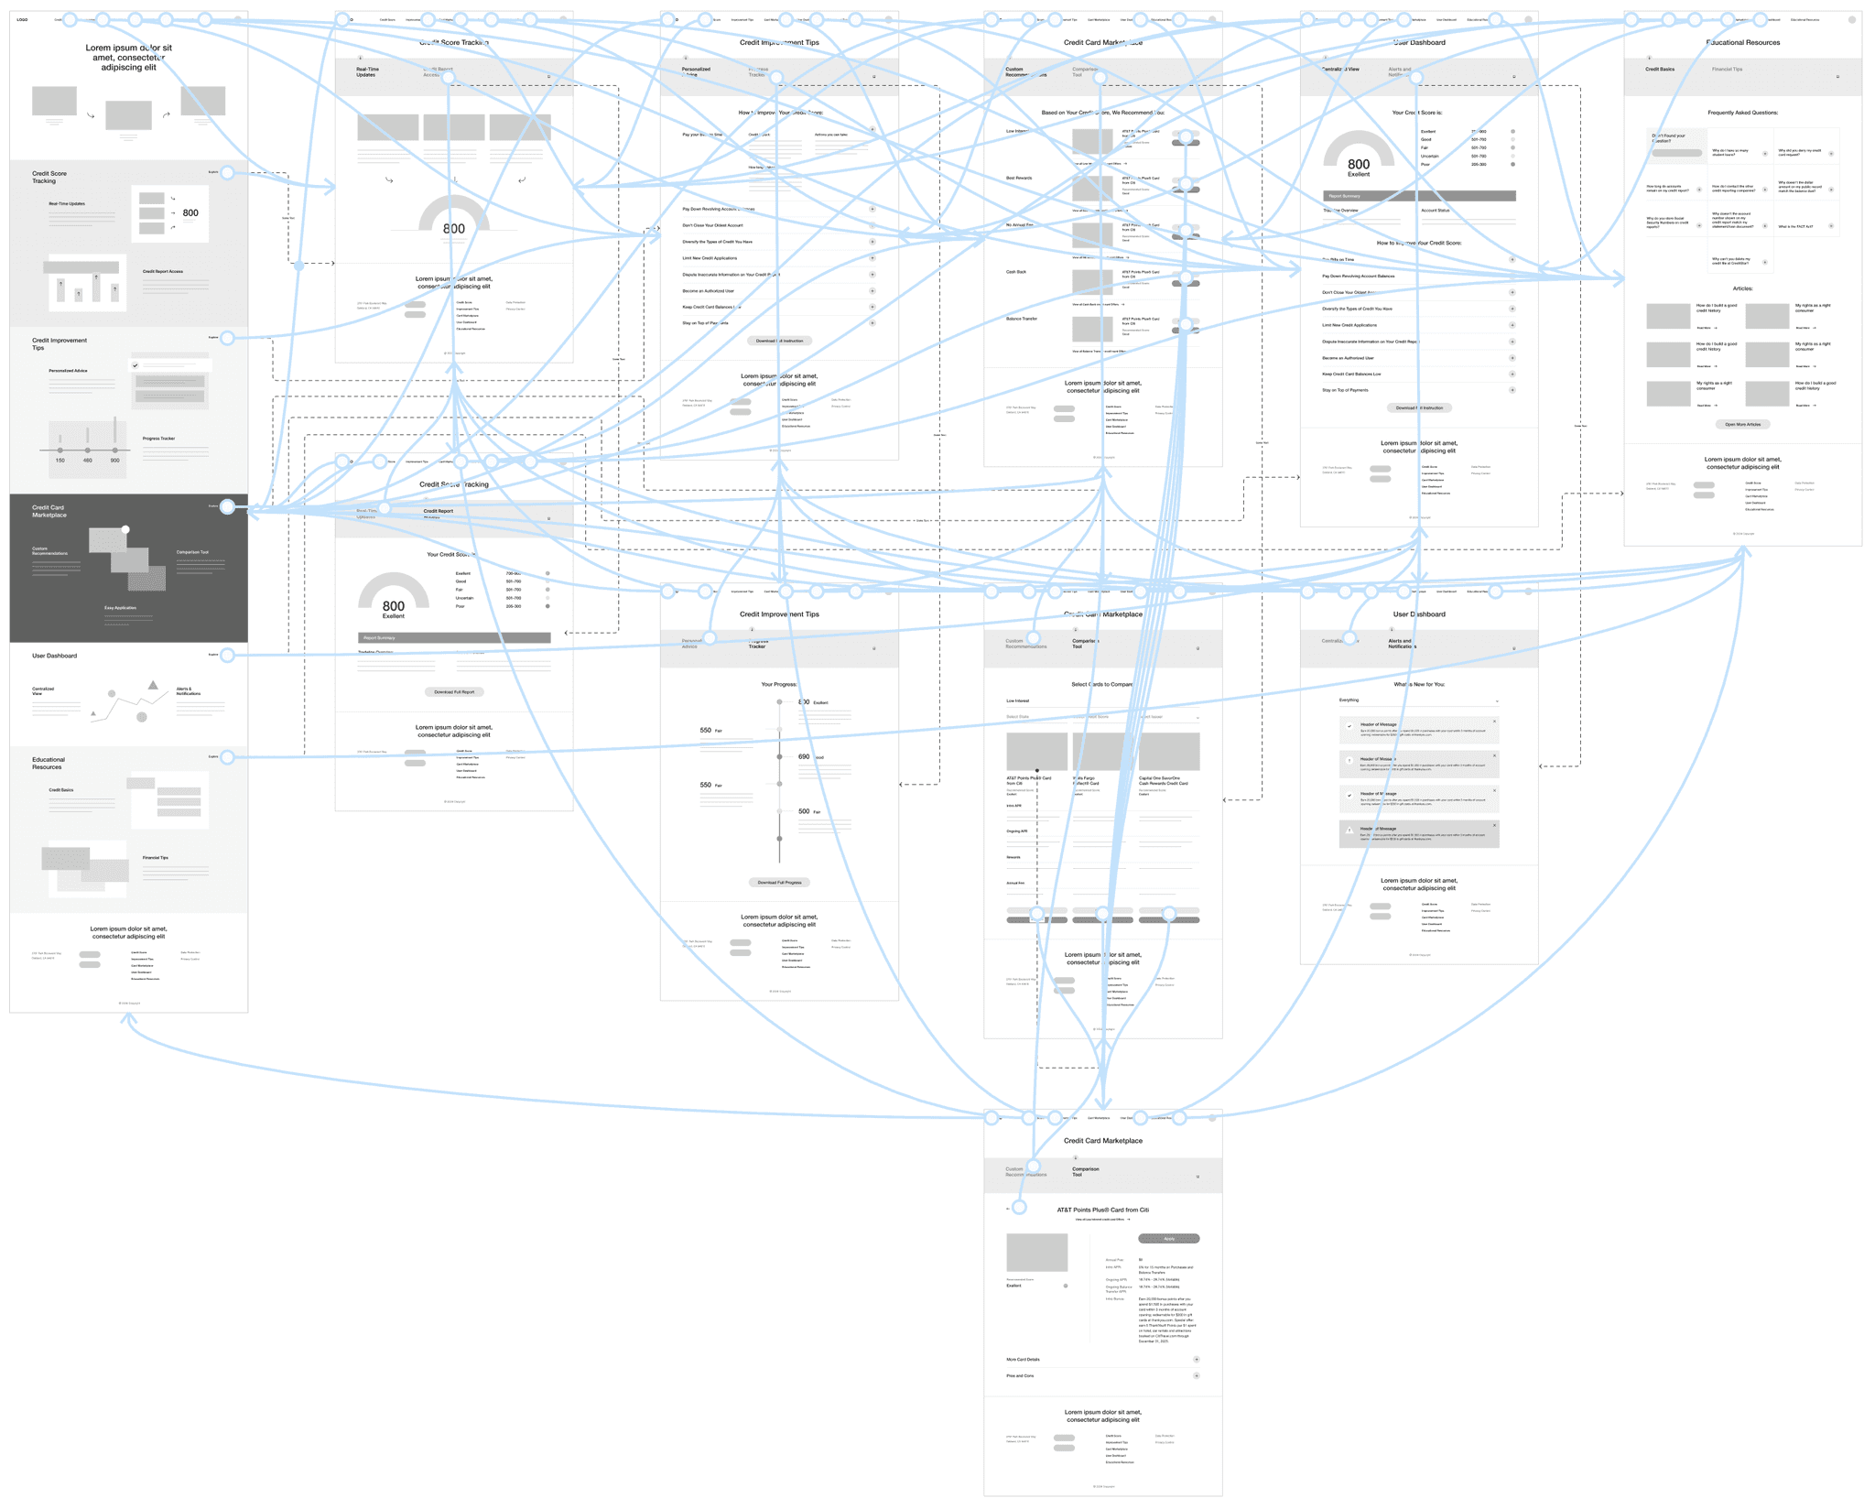Select Excellent dot in Credit Report score legend

click(547, 573)
